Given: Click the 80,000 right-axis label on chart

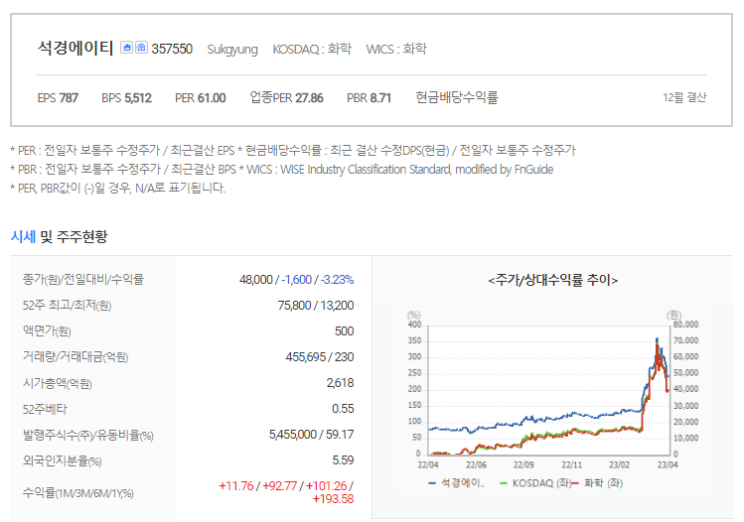Looking at the screenshot, I should point(685,325).
